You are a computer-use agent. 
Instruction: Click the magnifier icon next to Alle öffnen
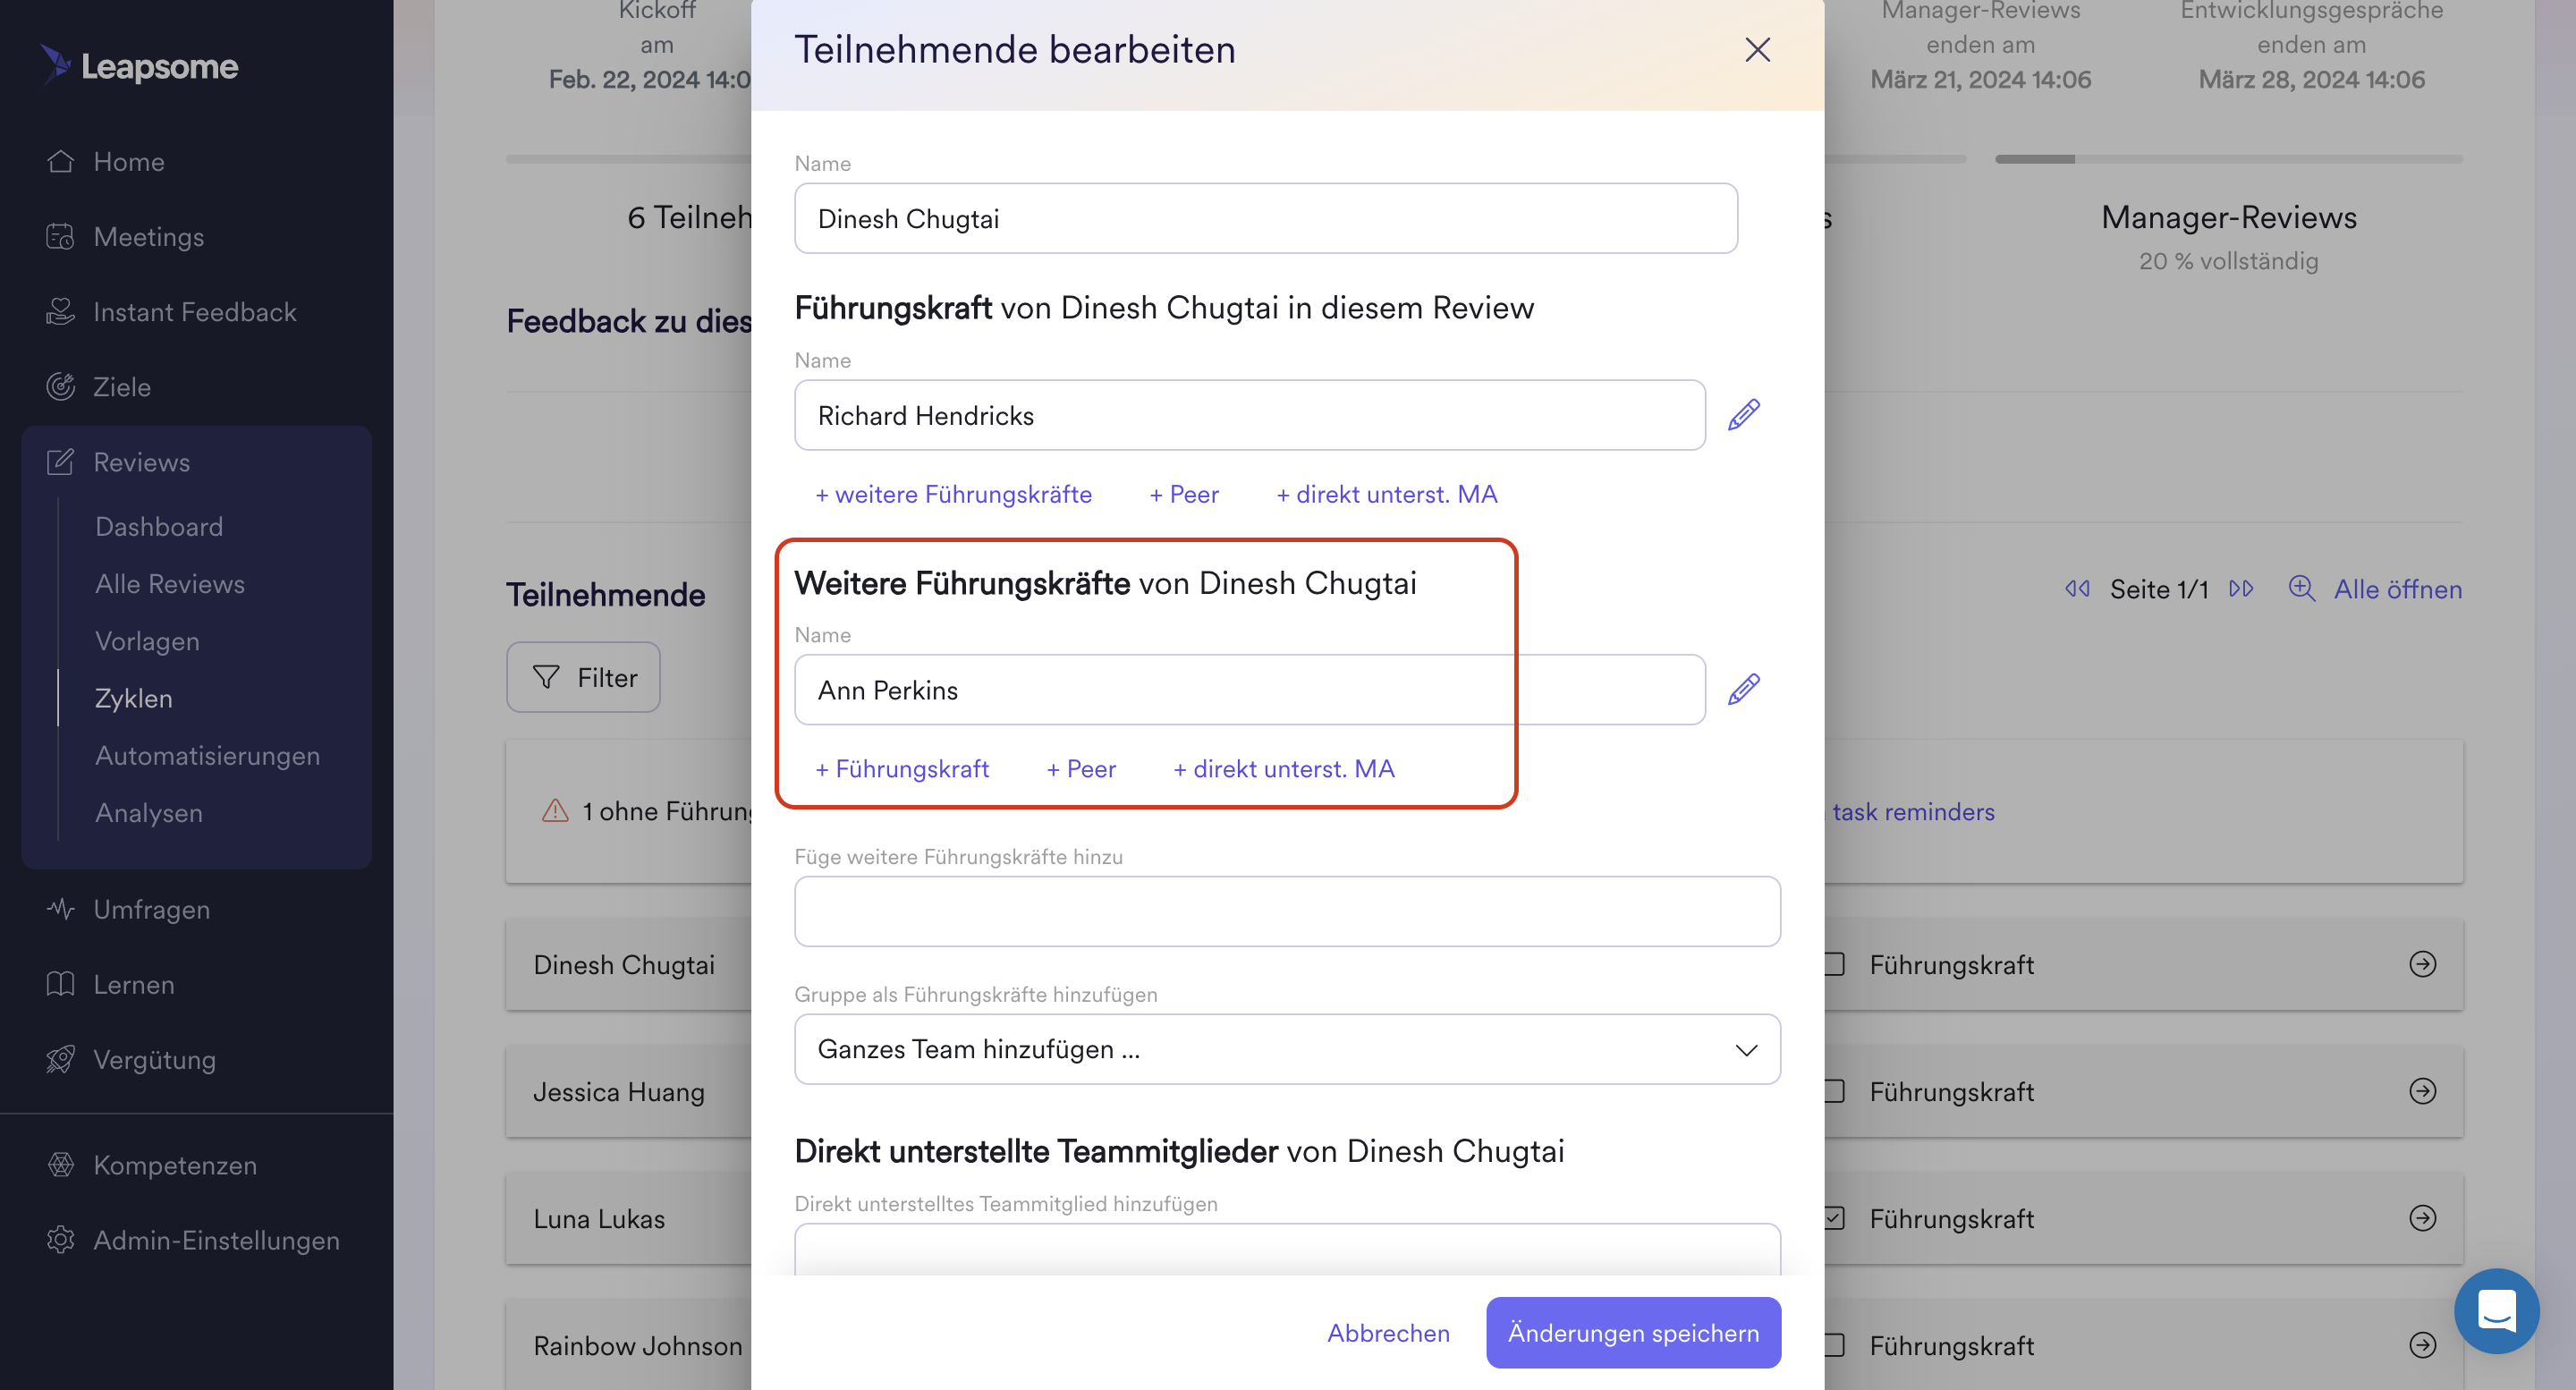point(2301,588)
